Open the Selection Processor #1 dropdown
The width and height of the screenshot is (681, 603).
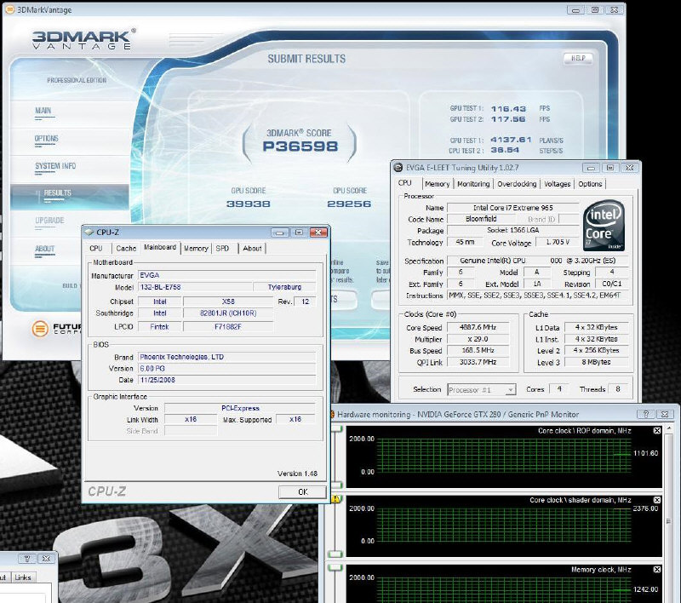pyautogui.click(x=510, y=390)
